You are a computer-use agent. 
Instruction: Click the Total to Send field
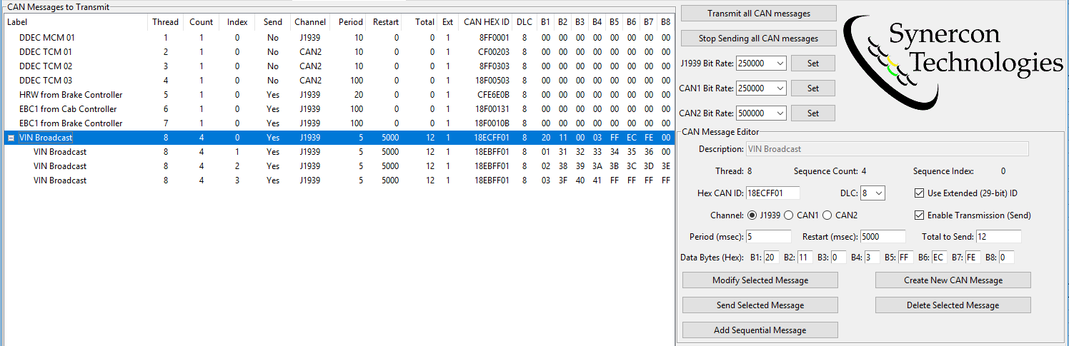point(998,236)
